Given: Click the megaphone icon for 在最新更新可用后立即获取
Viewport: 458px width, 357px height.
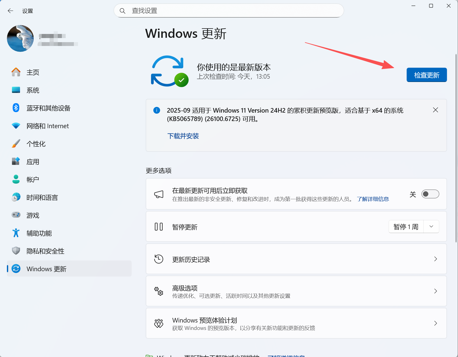Looking at the screenshot, I should tap(159, 194).
